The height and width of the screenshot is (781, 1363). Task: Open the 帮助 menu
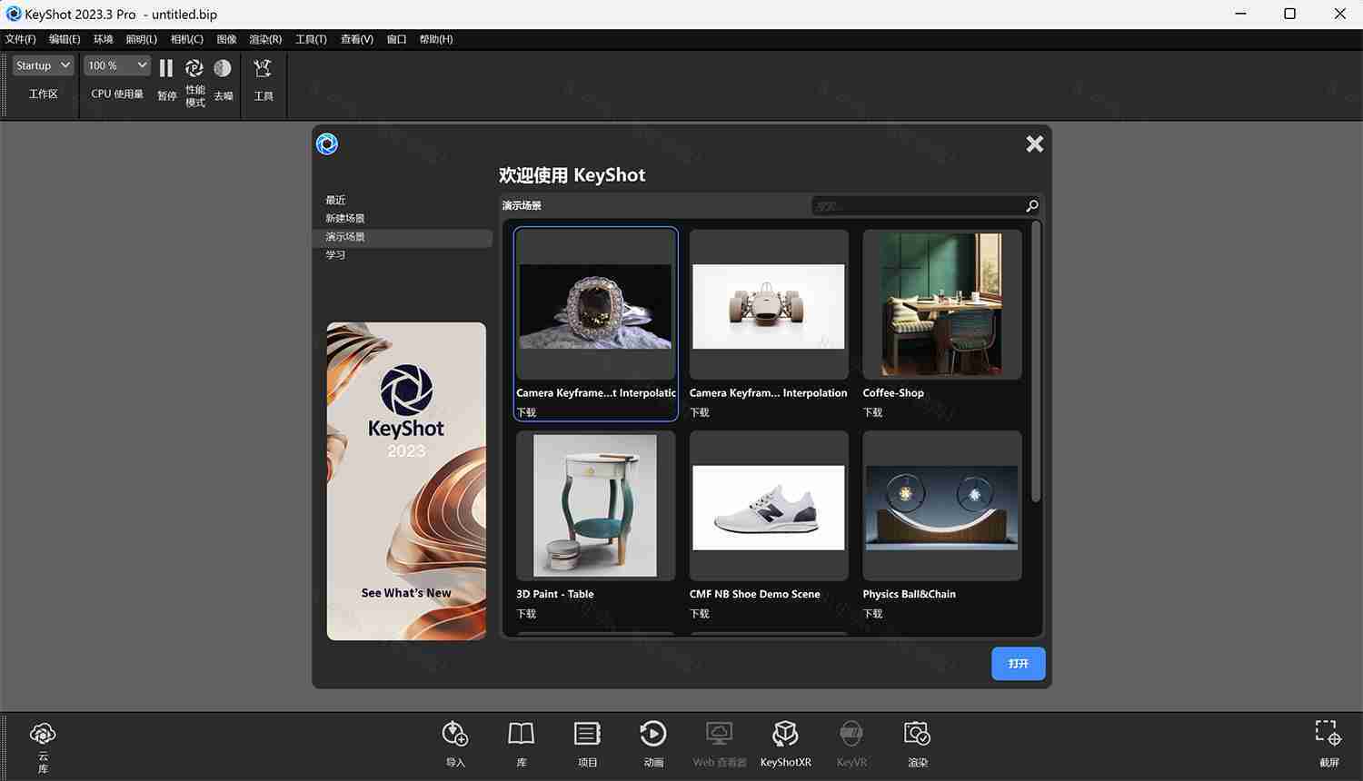[x=434, y=39]
